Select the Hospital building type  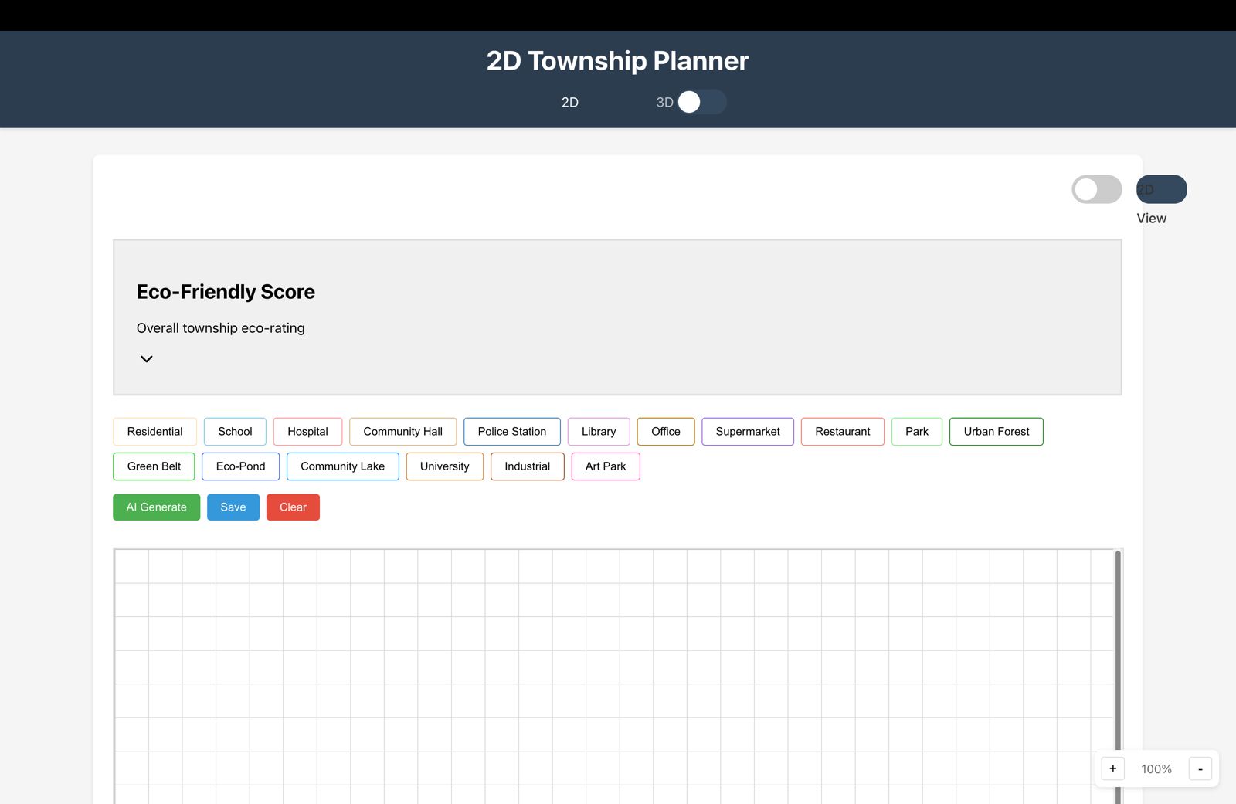click(307, 432)
